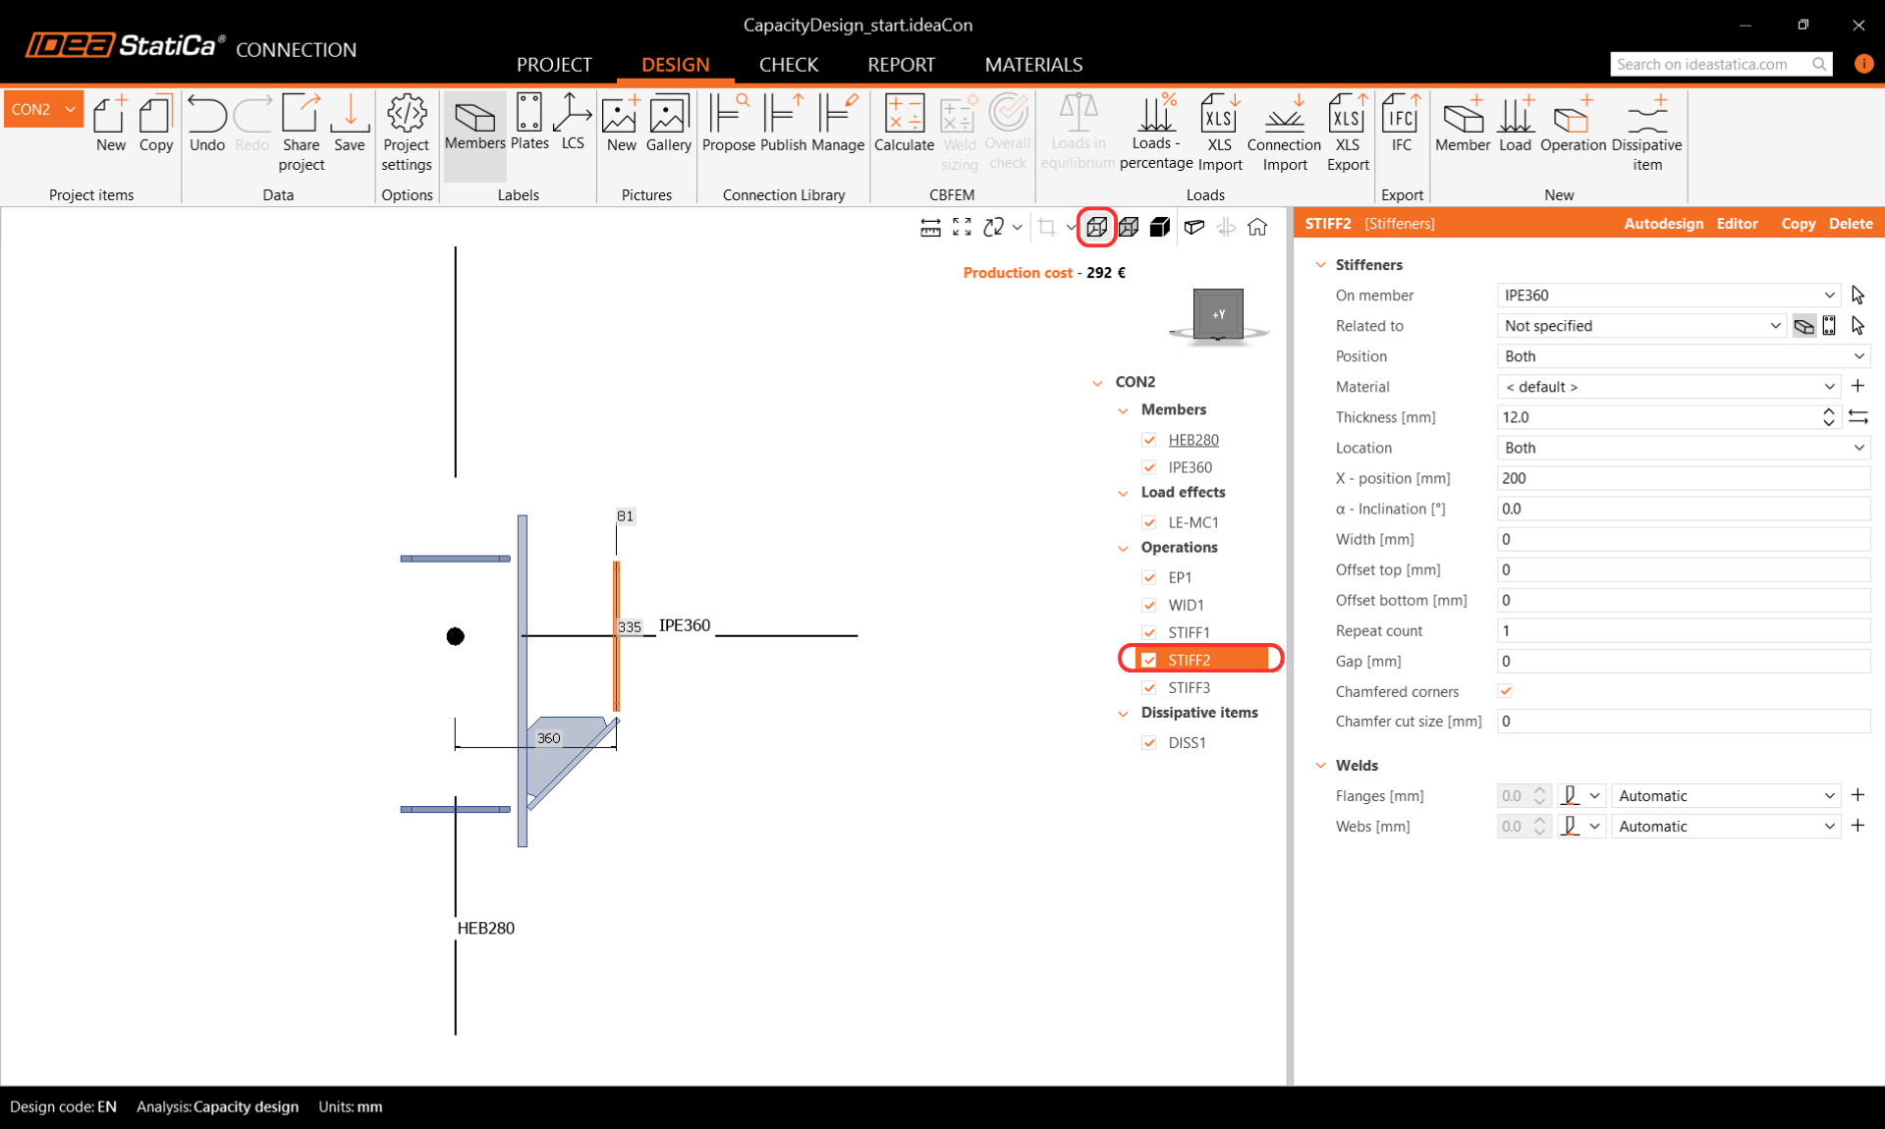Click Manage in Connection Library
Image resolution: width=1885 pixels, height=1129 pixels.
click(837, 124)
